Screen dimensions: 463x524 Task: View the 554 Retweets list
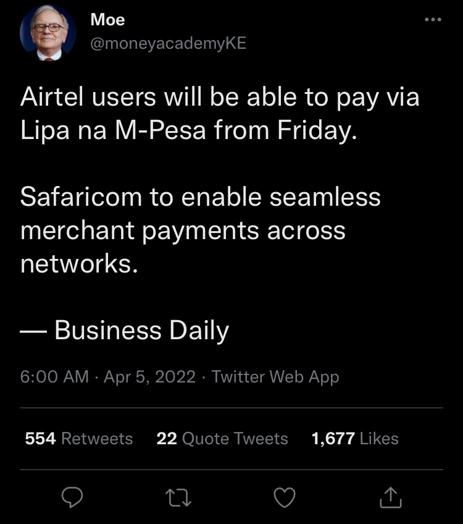coord(79,439)
